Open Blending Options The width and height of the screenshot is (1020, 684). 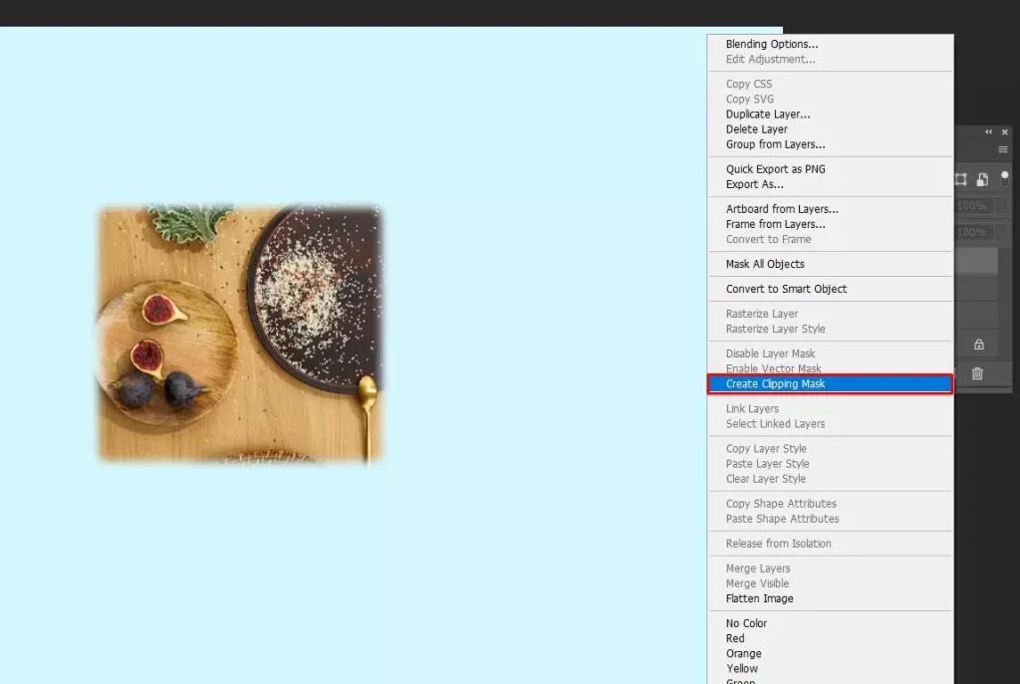[770, 44]
